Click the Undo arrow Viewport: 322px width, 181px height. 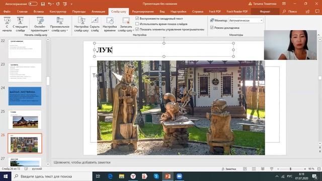[x=50, y=4]
